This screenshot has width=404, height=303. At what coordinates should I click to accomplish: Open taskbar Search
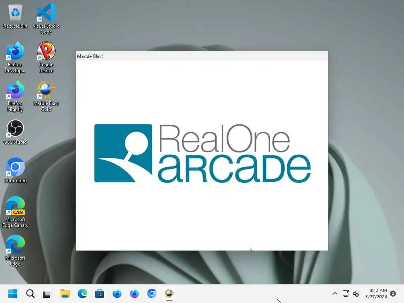click(30, 294)
